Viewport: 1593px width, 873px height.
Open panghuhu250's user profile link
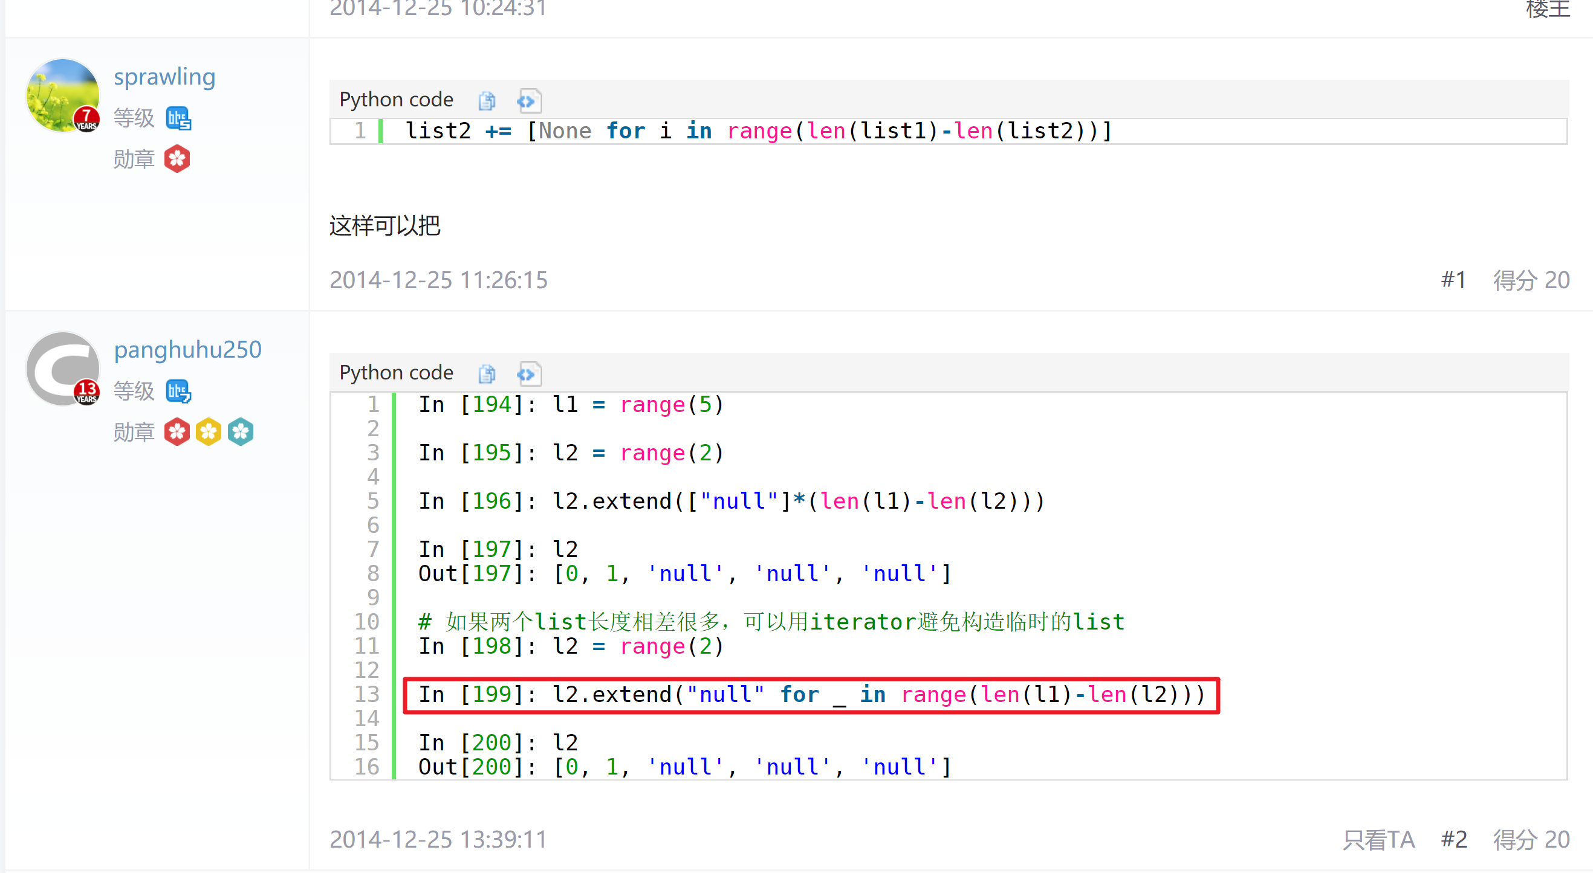(x=187, y=350)
